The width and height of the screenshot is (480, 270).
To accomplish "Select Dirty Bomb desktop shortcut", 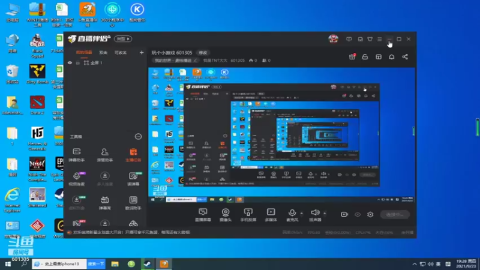I will coord(37,74).
